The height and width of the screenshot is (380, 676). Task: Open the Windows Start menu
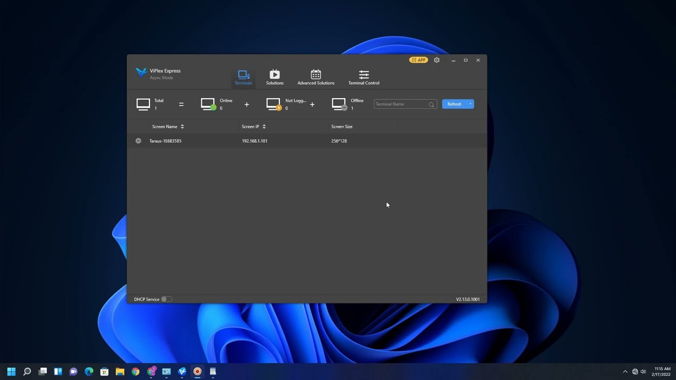(12, 372)
